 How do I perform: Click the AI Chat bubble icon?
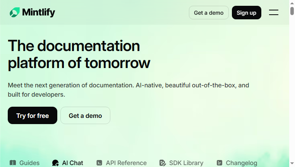(55, 163)
